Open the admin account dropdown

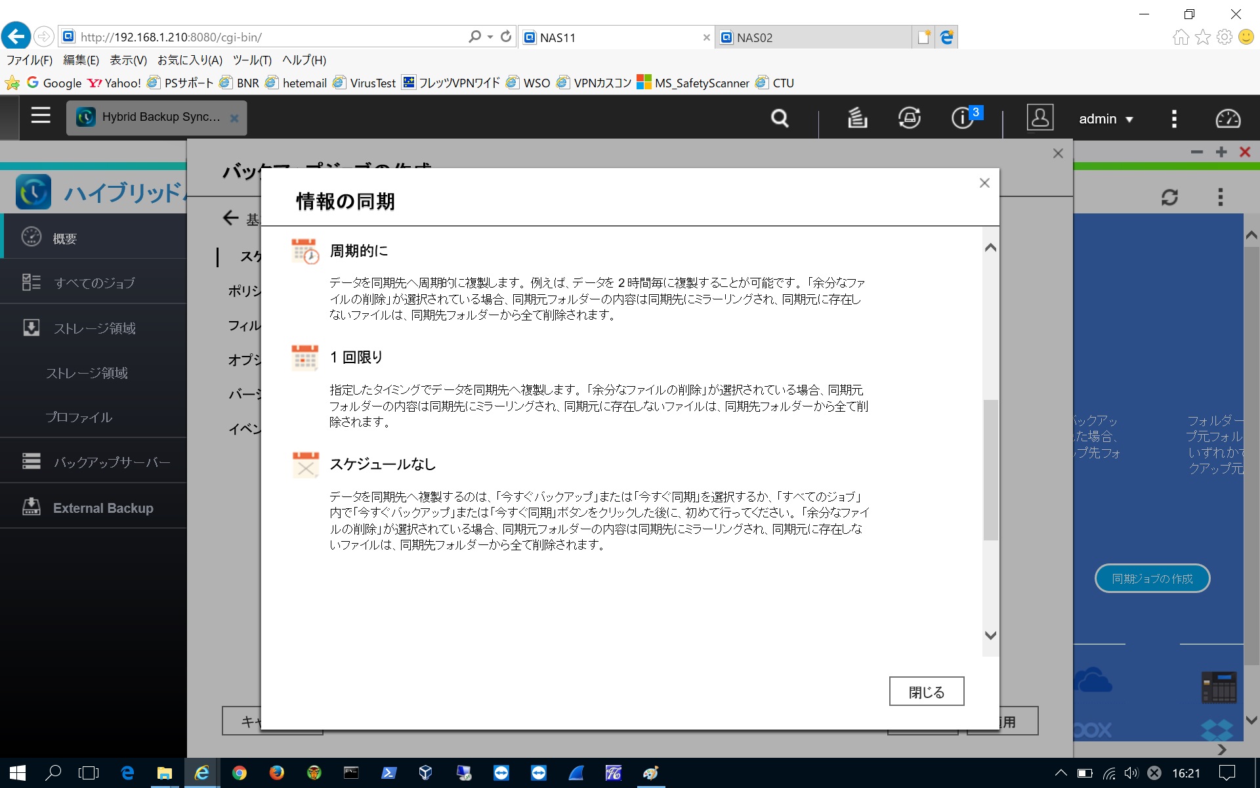click(1106, 119)
